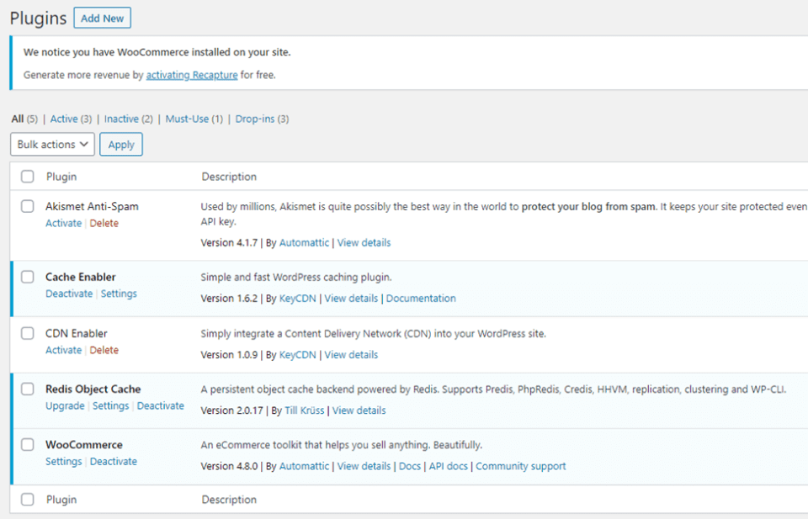Viewport: 808px width, 519px height.
Task: Toggle the select-all checkbox in header
Action: tap(28, 177)
